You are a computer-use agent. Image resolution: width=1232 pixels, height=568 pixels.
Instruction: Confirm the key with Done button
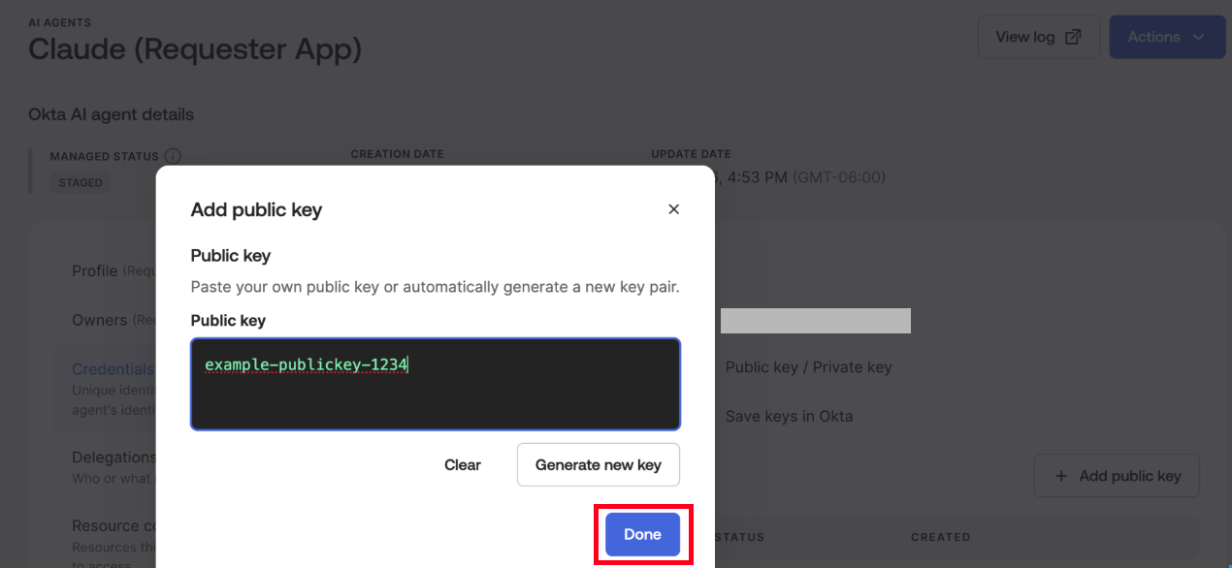[x=642, y=534]
